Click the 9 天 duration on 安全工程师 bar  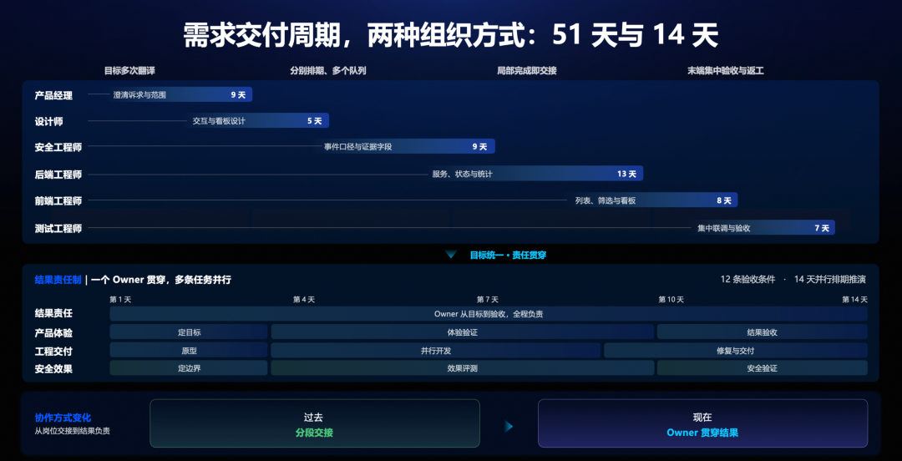tap(479, 147)
